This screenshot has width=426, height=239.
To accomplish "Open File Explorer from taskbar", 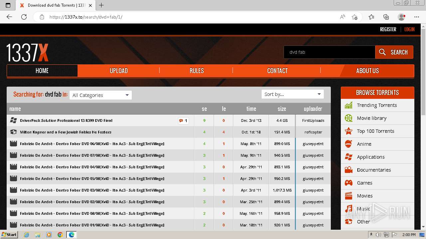I will pos(38,235).
